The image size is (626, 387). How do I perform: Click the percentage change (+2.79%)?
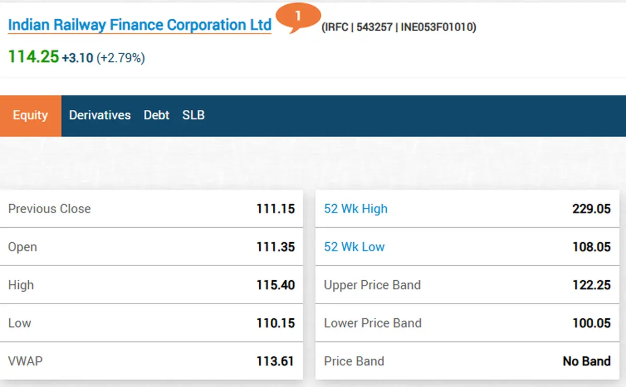click(x=121, y=58)
